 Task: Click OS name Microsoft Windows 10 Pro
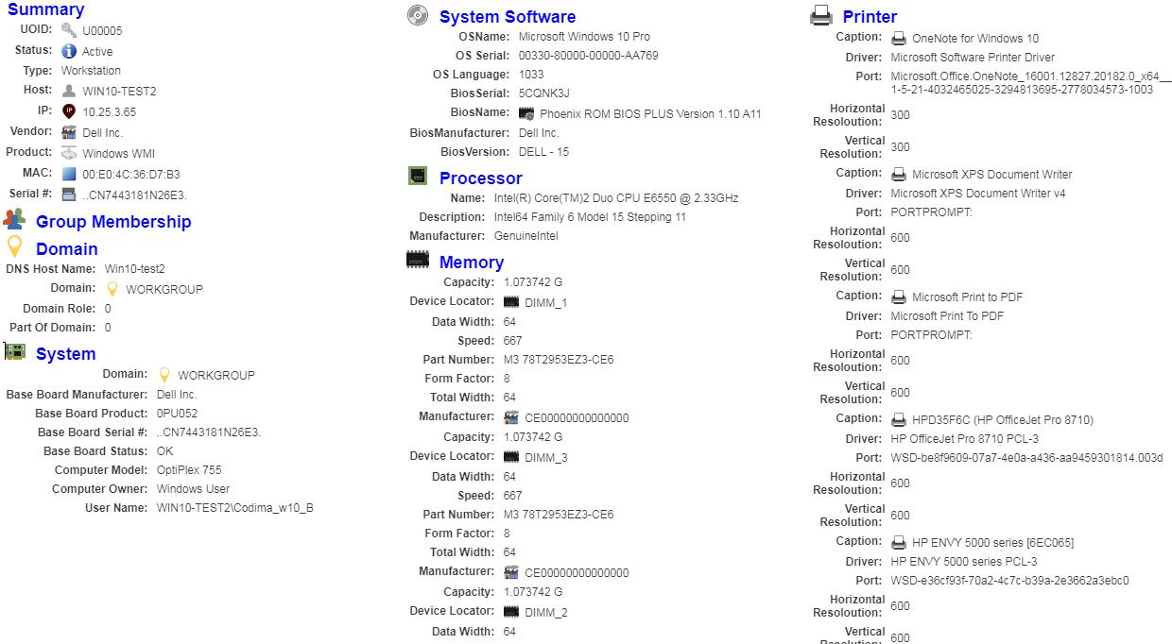click(x=584, y=36)
